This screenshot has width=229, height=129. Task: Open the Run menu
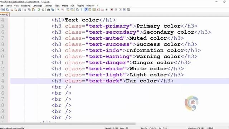coord(72,6)
